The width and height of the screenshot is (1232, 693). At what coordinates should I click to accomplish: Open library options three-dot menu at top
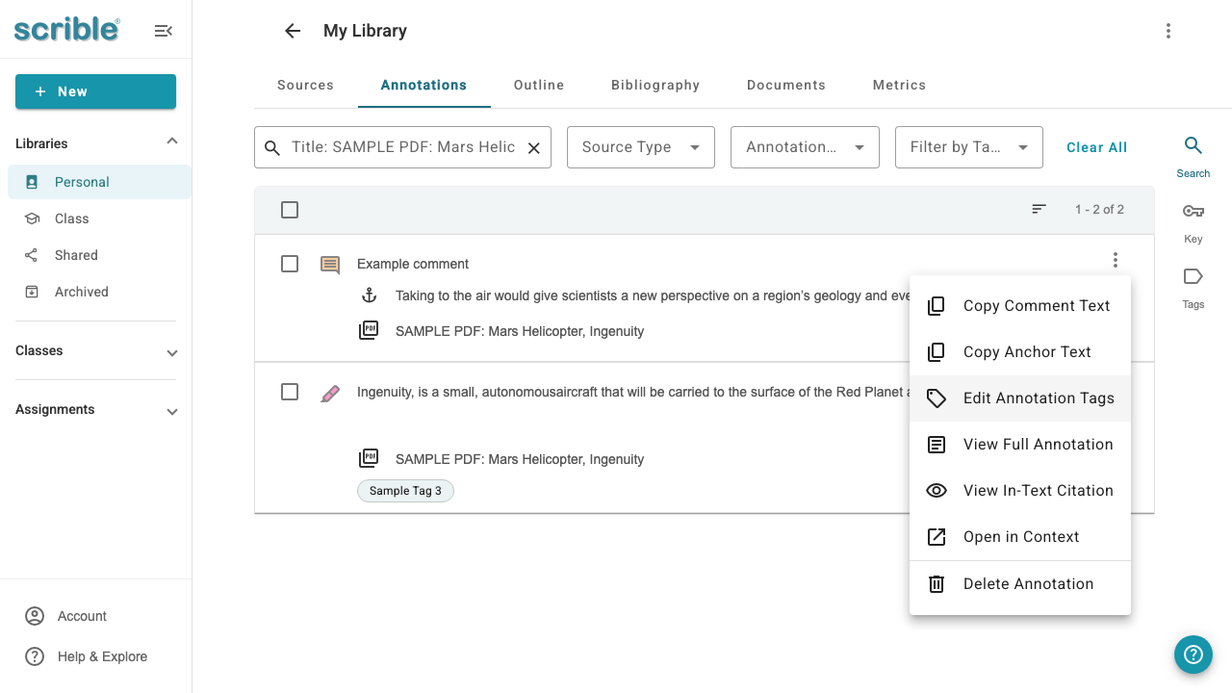(x=1168, y=31)
